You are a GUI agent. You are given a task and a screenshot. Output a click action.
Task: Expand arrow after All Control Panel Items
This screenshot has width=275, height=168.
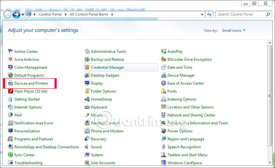coord(112,14)
